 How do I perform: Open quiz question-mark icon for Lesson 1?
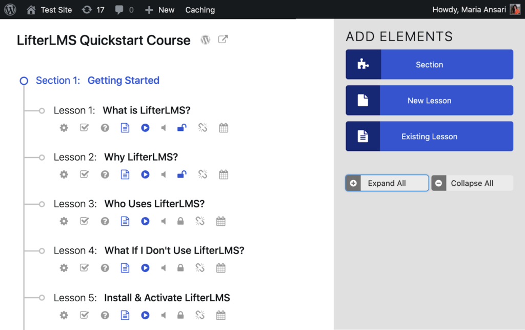(x=105, y=128)
